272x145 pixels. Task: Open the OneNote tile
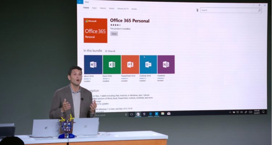(166, 65)
